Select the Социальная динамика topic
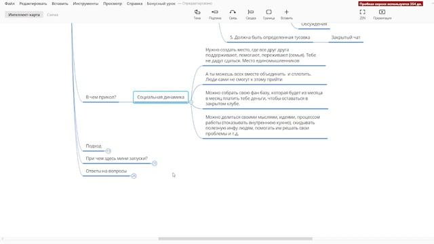This screenshot has height=244, width=434. (x=161, y=97)
